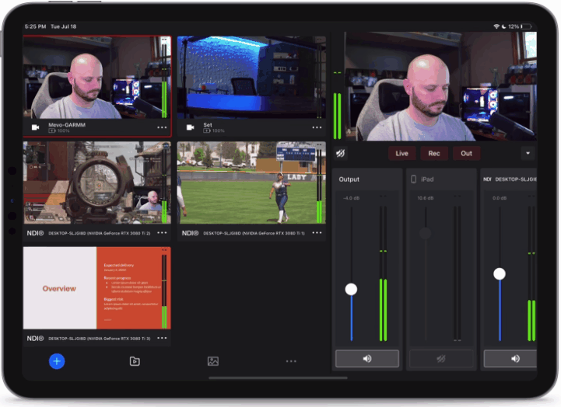Click the iPad device icon in mixer
The width and height of the screenshot is (561, 407).
pos(414,179)
